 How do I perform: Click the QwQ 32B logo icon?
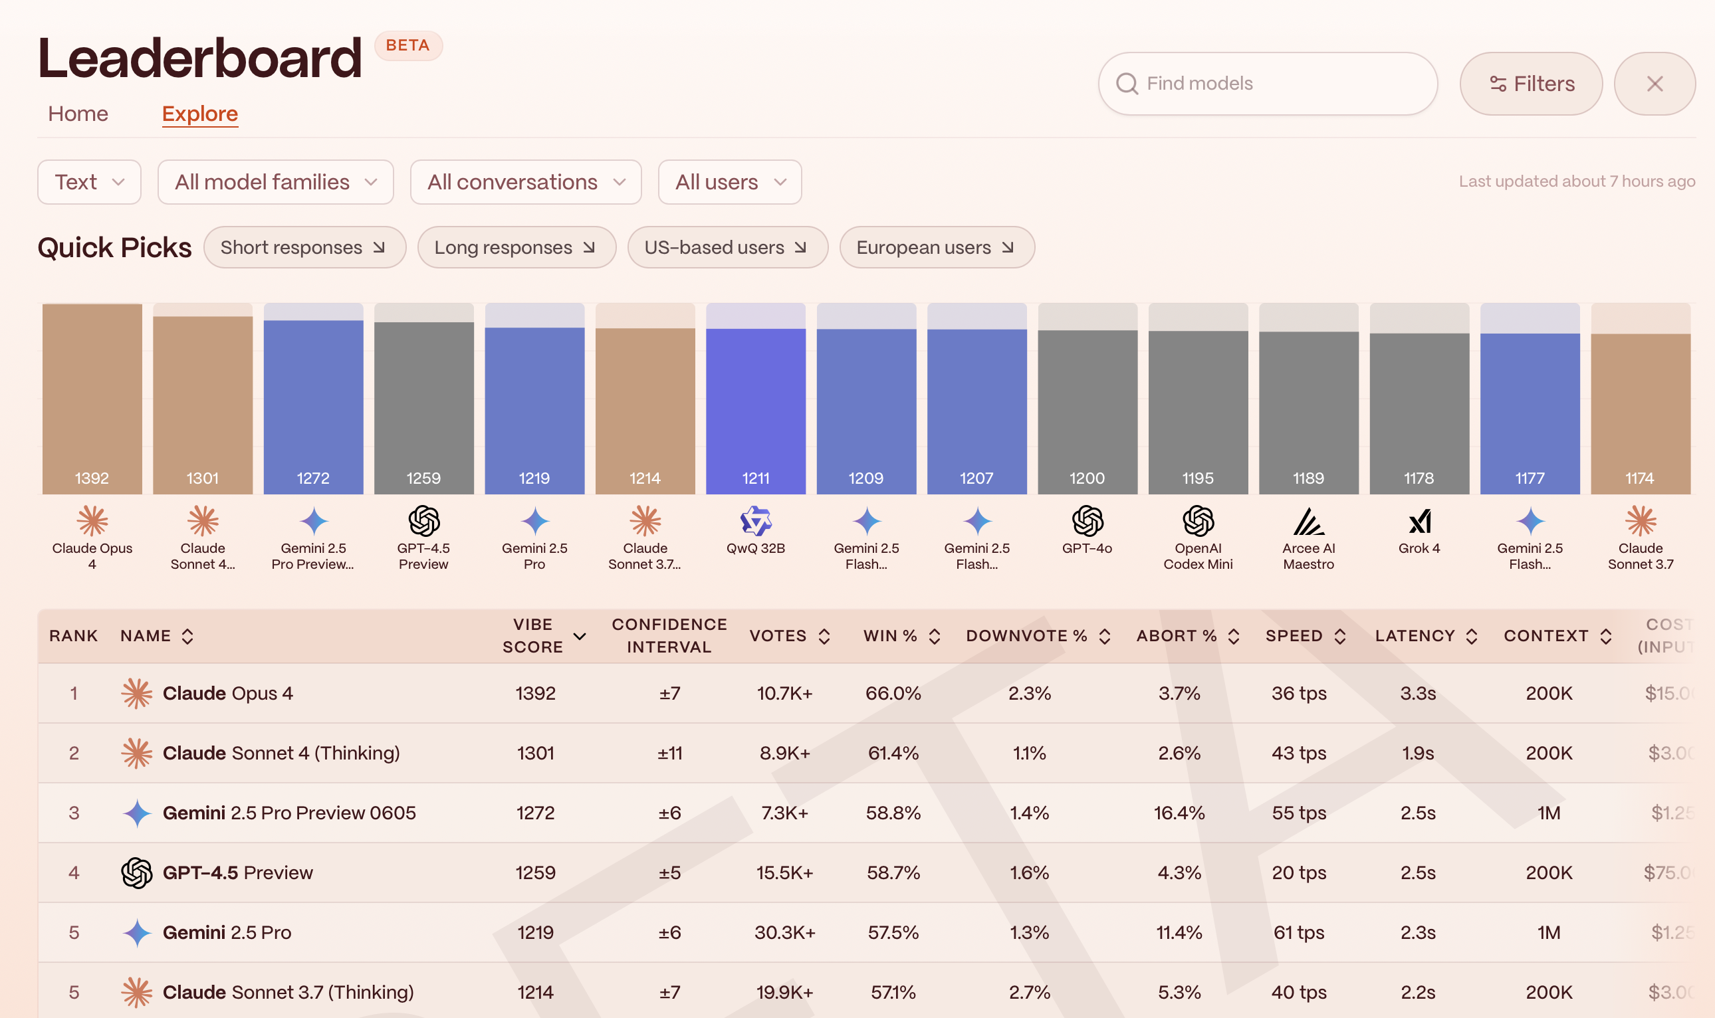(756, 522)
